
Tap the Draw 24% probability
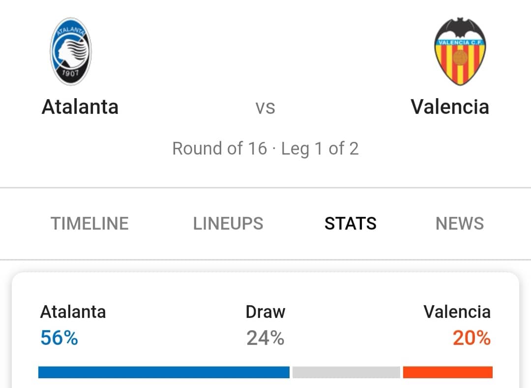tap(265, 337)
